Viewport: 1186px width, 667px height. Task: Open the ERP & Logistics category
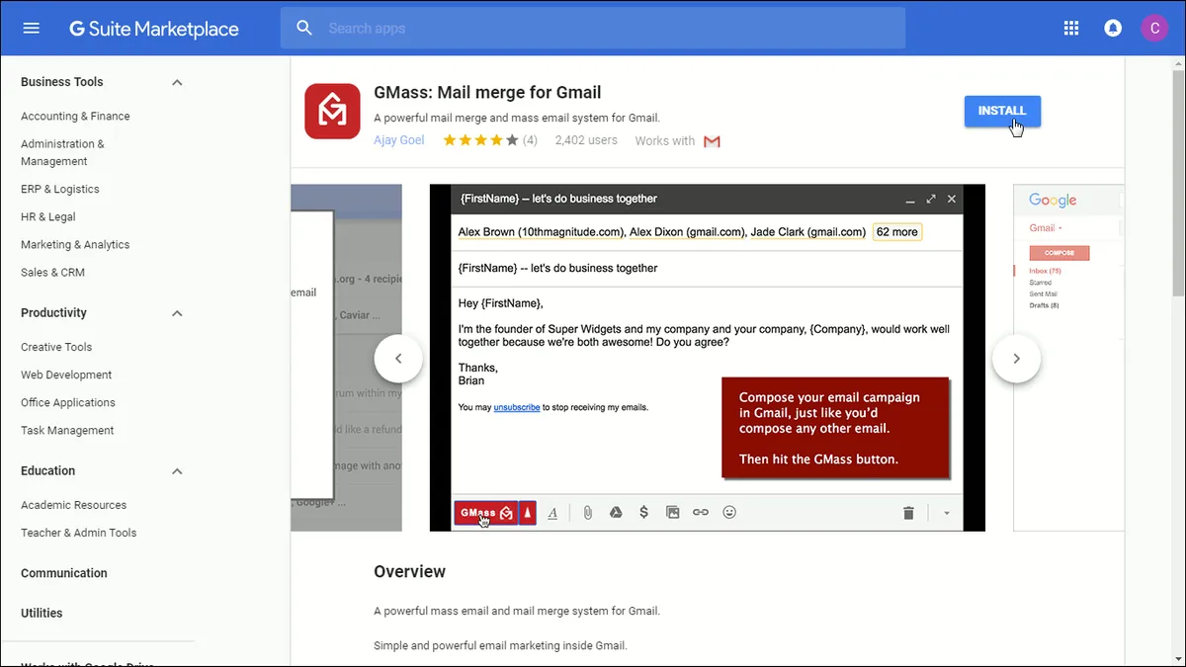coord(60,189)
